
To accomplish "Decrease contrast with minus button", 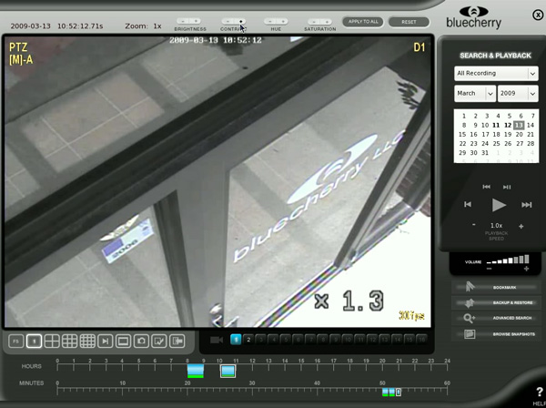I will [x=228, y=22].
